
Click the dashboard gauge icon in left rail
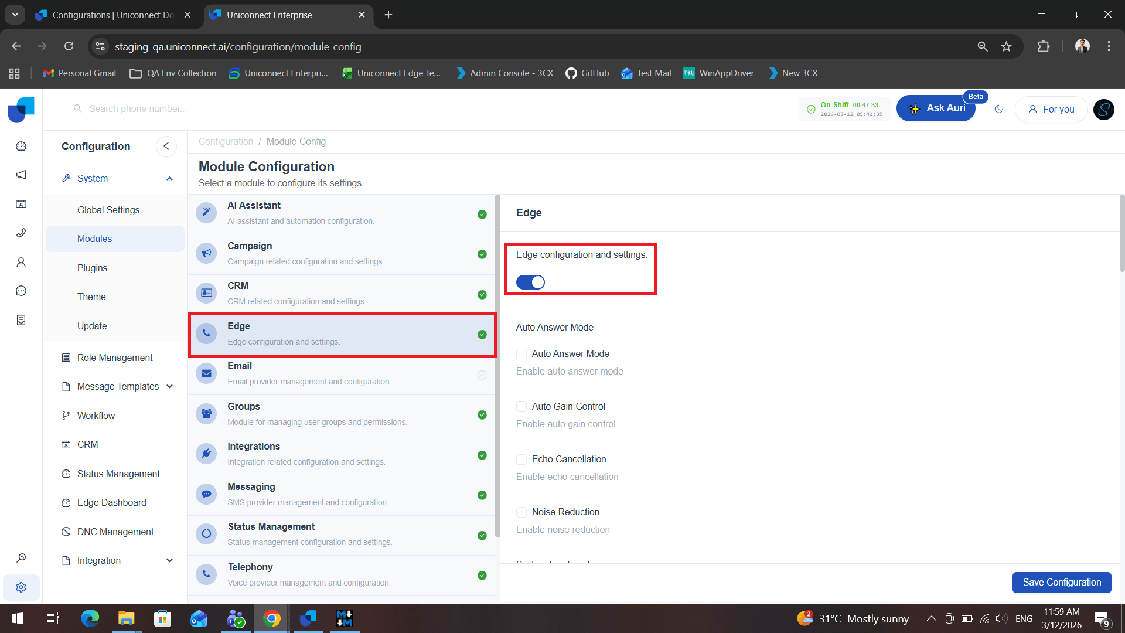click(x=21, y=146)
